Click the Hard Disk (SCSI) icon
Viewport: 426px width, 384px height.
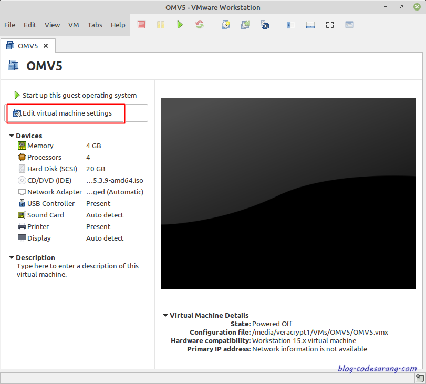pos(22,169)
